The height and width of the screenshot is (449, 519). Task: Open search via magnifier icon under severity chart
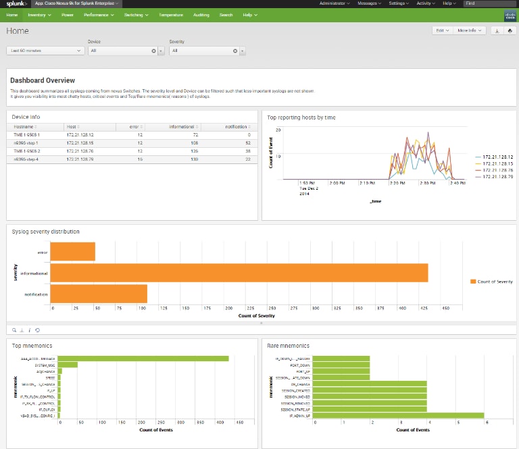point(14,330)
